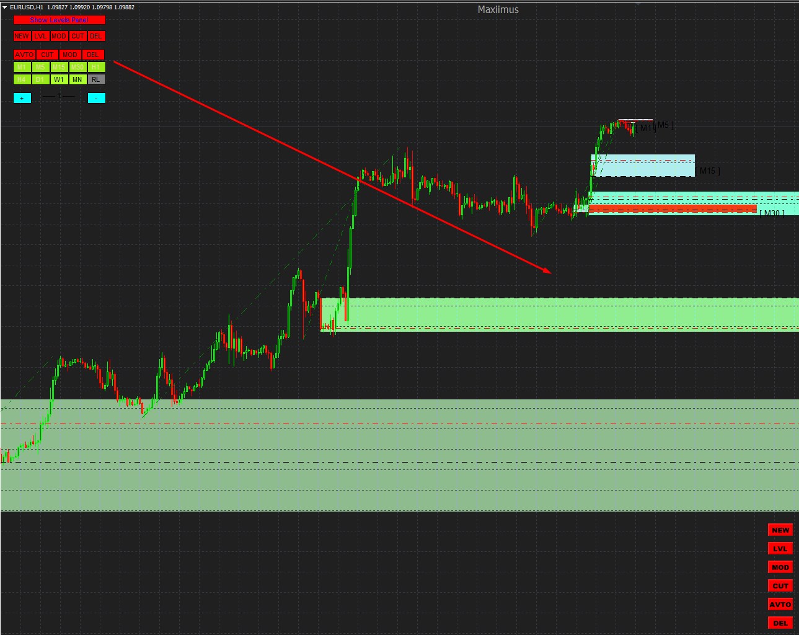Toggle the H4 timeframe button
Image resolution: width=799 pixels, height=635 pixels.
(22, 79)
